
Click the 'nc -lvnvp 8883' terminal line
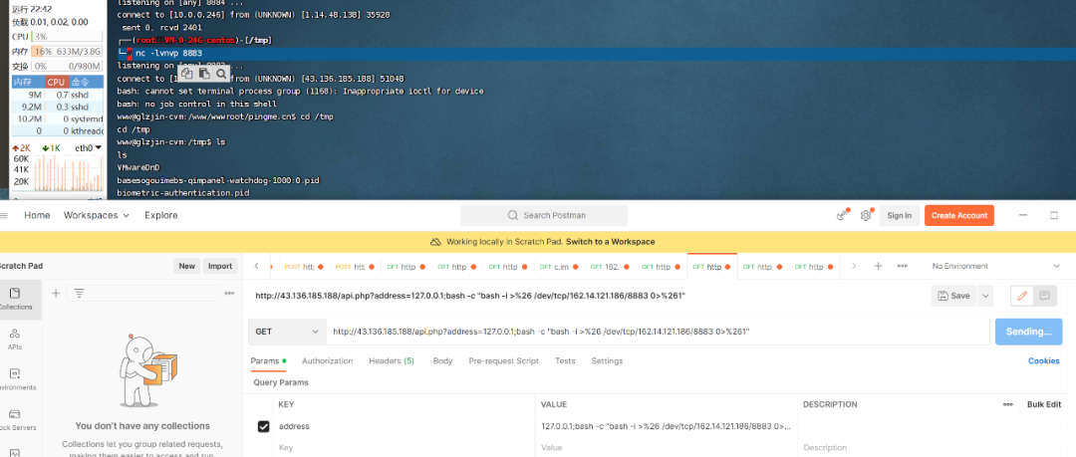pyautogui.click(x=168, y=53)
